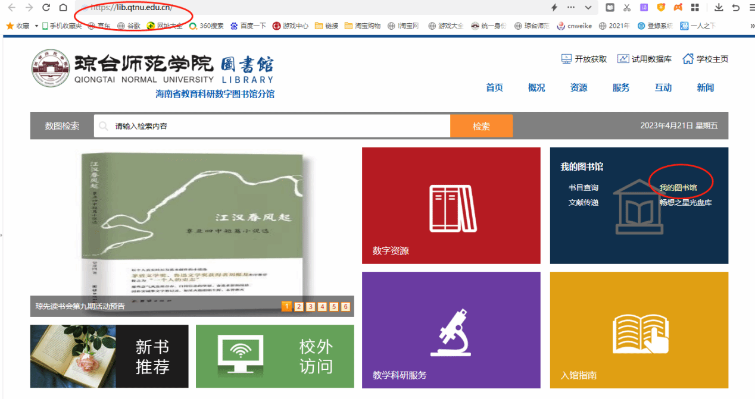Click the open access (开放获取) icon
755x399 pixels.
tap(566, 59)
